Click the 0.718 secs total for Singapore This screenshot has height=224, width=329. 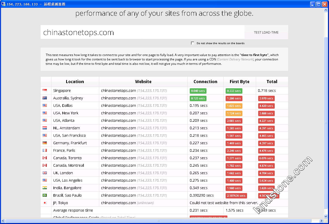pyautogui.click(x=267, y=91)
